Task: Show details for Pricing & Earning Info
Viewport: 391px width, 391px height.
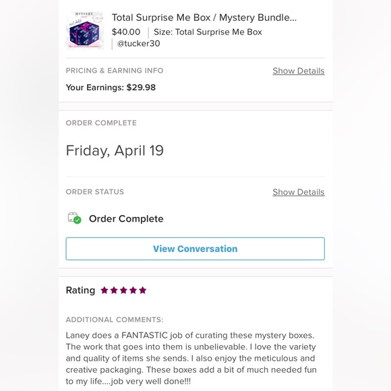Action: [x=299, y=71]
